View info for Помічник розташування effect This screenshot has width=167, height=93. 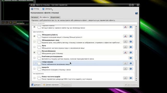tap(130, 58)
